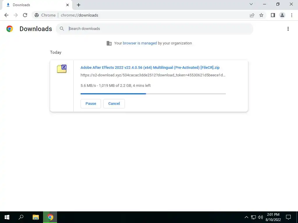Open the Downloads page three-dot actions menu
Screen dimensions: 298x223
(288, 29)
